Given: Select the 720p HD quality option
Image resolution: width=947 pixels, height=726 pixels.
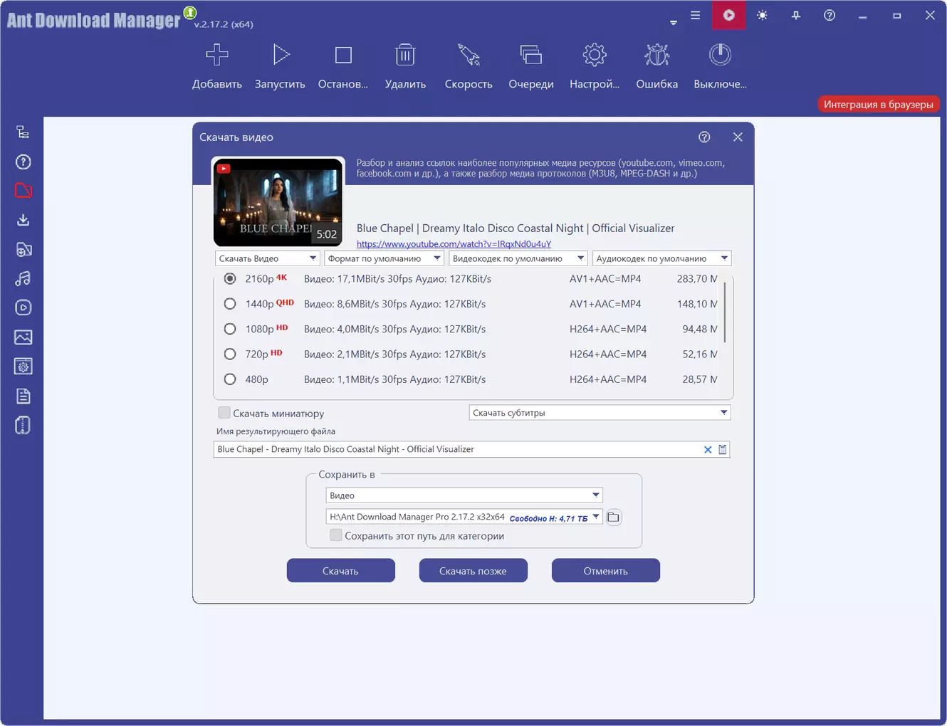Looking at the screenshot, I should (230, 354).
